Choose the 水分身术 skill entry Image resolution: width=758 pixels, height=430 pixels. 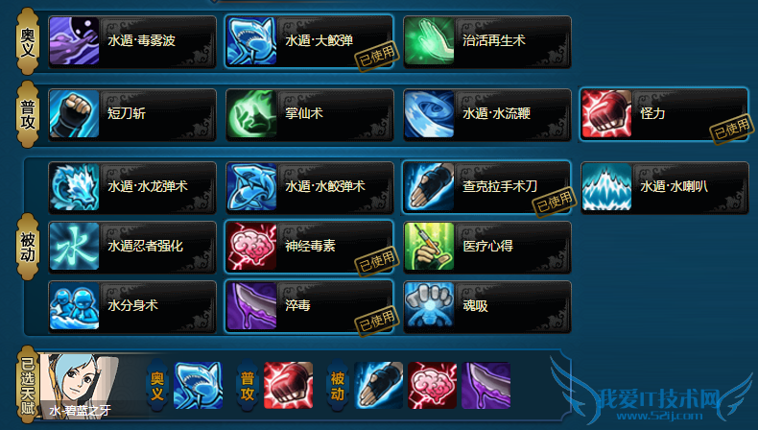point(132,306)
